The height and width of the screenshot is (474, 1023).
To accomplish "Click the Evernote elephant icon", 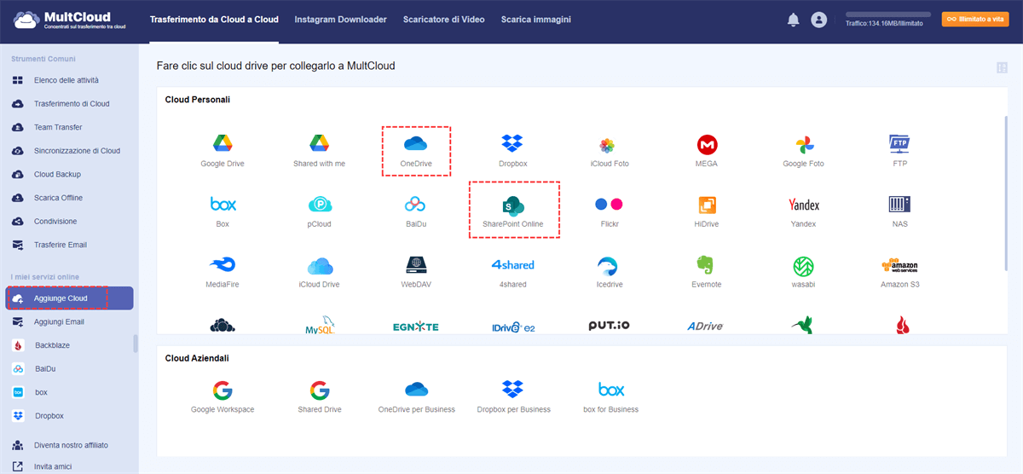I will coord(706,265).
